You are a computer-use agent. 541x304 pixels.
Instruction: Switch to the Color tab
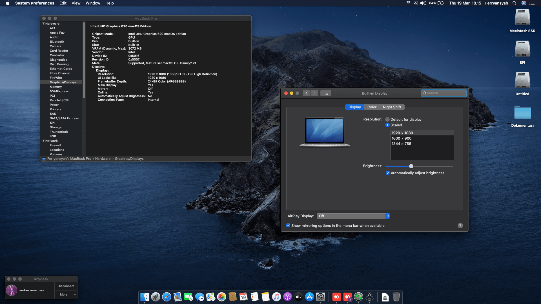(372, 107)
